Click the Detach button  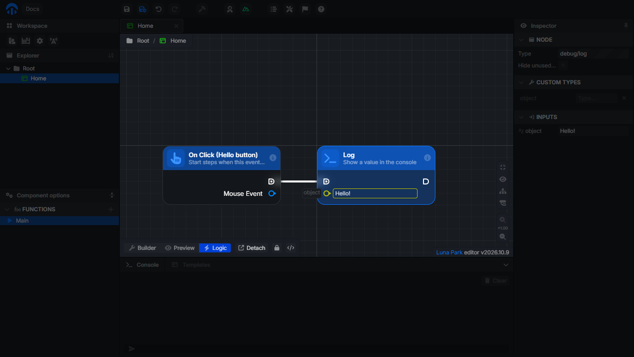[252, 248]
